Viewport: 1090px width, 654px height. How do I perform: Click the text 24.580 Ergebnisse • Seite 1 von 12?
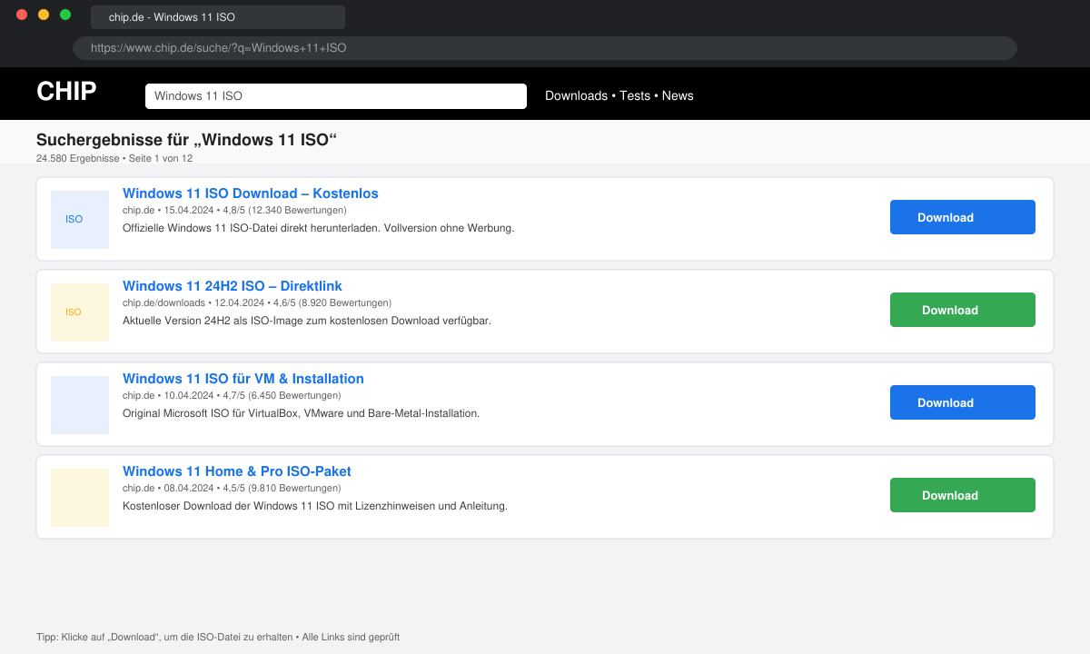[x=114, y=158]
